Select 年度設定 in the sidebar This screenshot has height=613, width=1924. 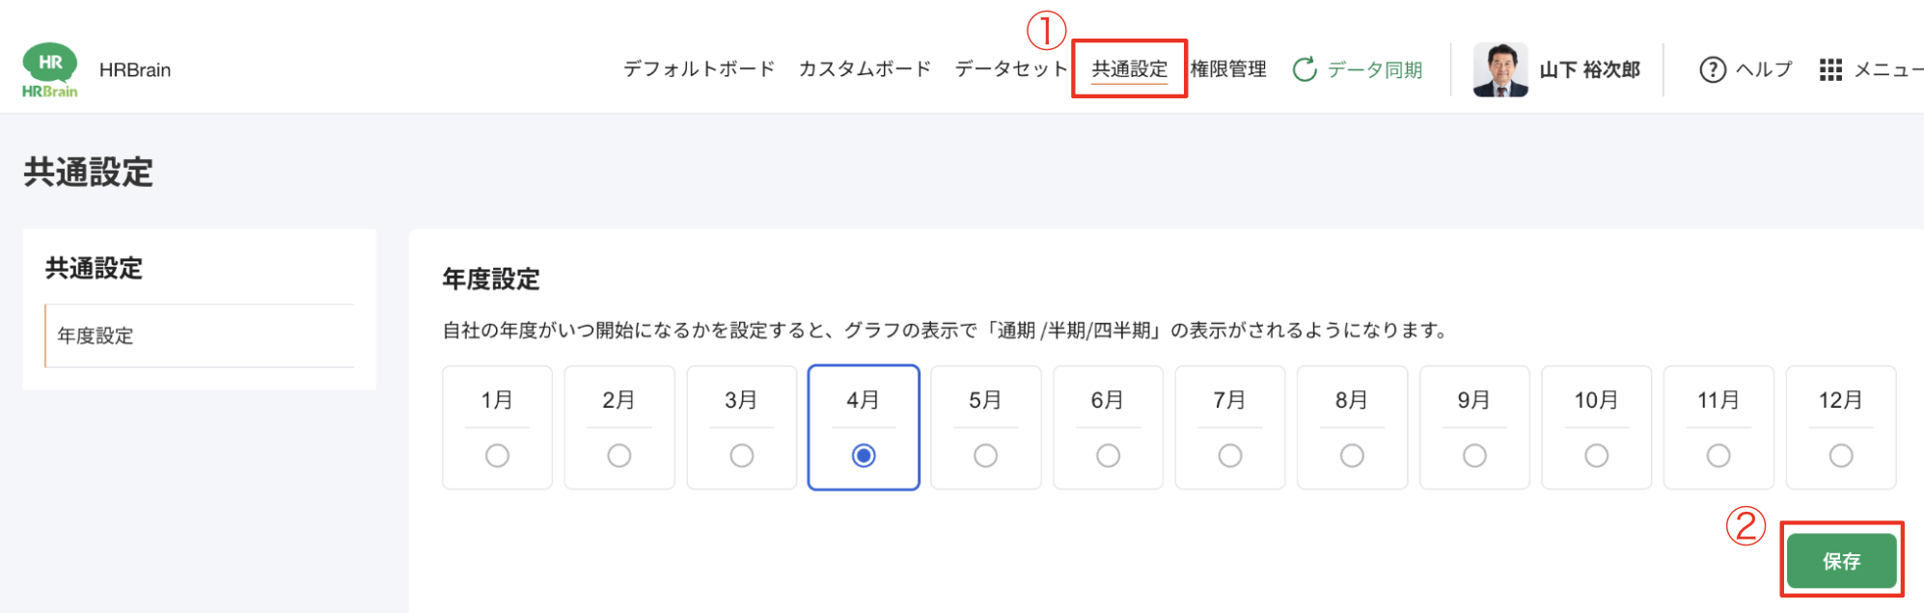click(96, 335)
